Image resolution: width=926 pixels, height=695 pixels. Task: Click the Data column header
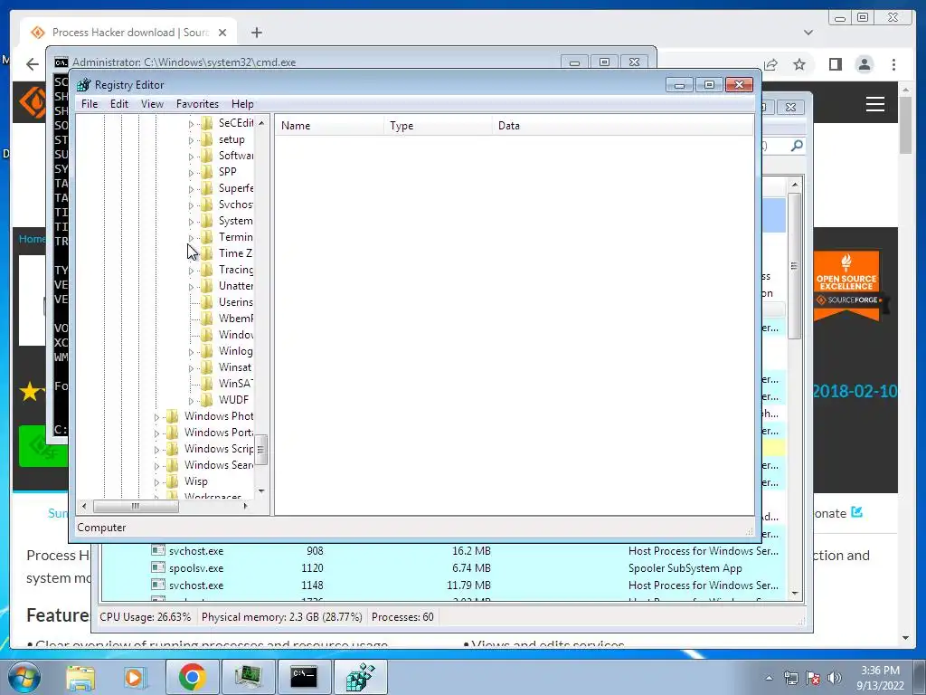pos(622,126)
